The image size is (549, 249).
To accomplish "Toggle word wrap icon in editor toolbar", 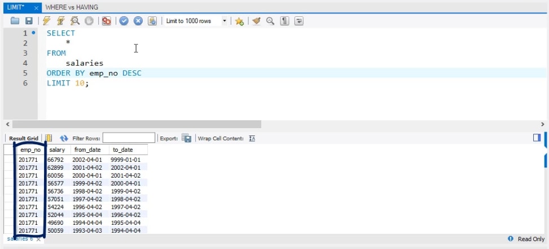I will tap(298, 21).
